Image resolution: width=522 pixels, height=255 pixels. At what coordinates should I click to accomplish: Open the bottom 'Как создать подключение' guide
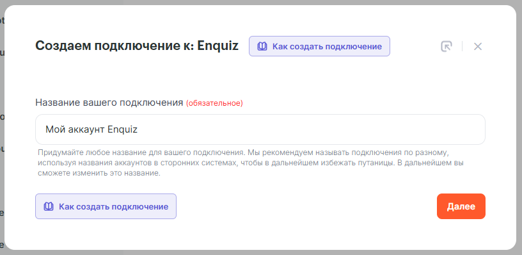coord(106,206)
